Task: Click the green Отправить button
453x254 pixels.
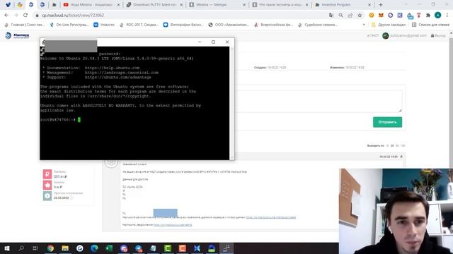Action: 387,122
